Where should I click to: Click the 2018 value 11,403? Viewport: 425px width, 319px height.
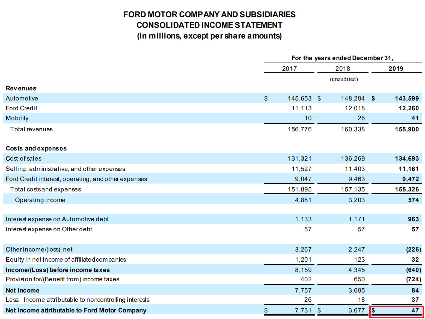(355, 169)
